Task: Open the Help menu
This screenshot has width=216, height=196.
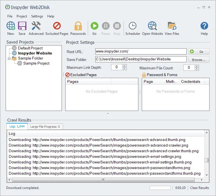Action: [51, 16]
